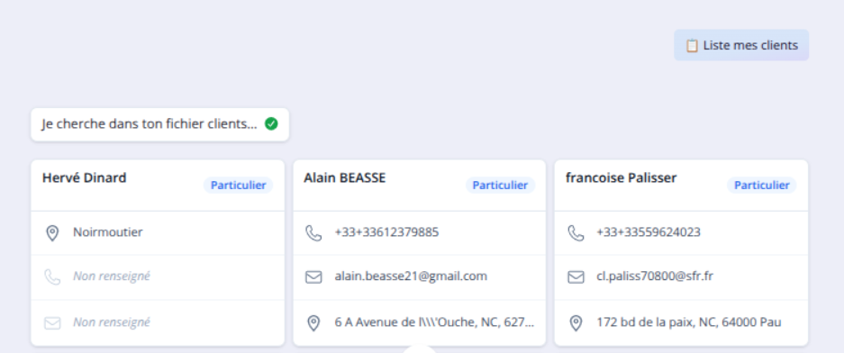Select phone number +33+33612379885

[x=387, y=232]
